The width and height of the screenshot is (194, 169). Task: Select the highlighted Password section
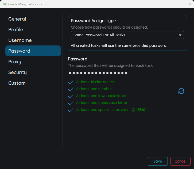[33, 51]
